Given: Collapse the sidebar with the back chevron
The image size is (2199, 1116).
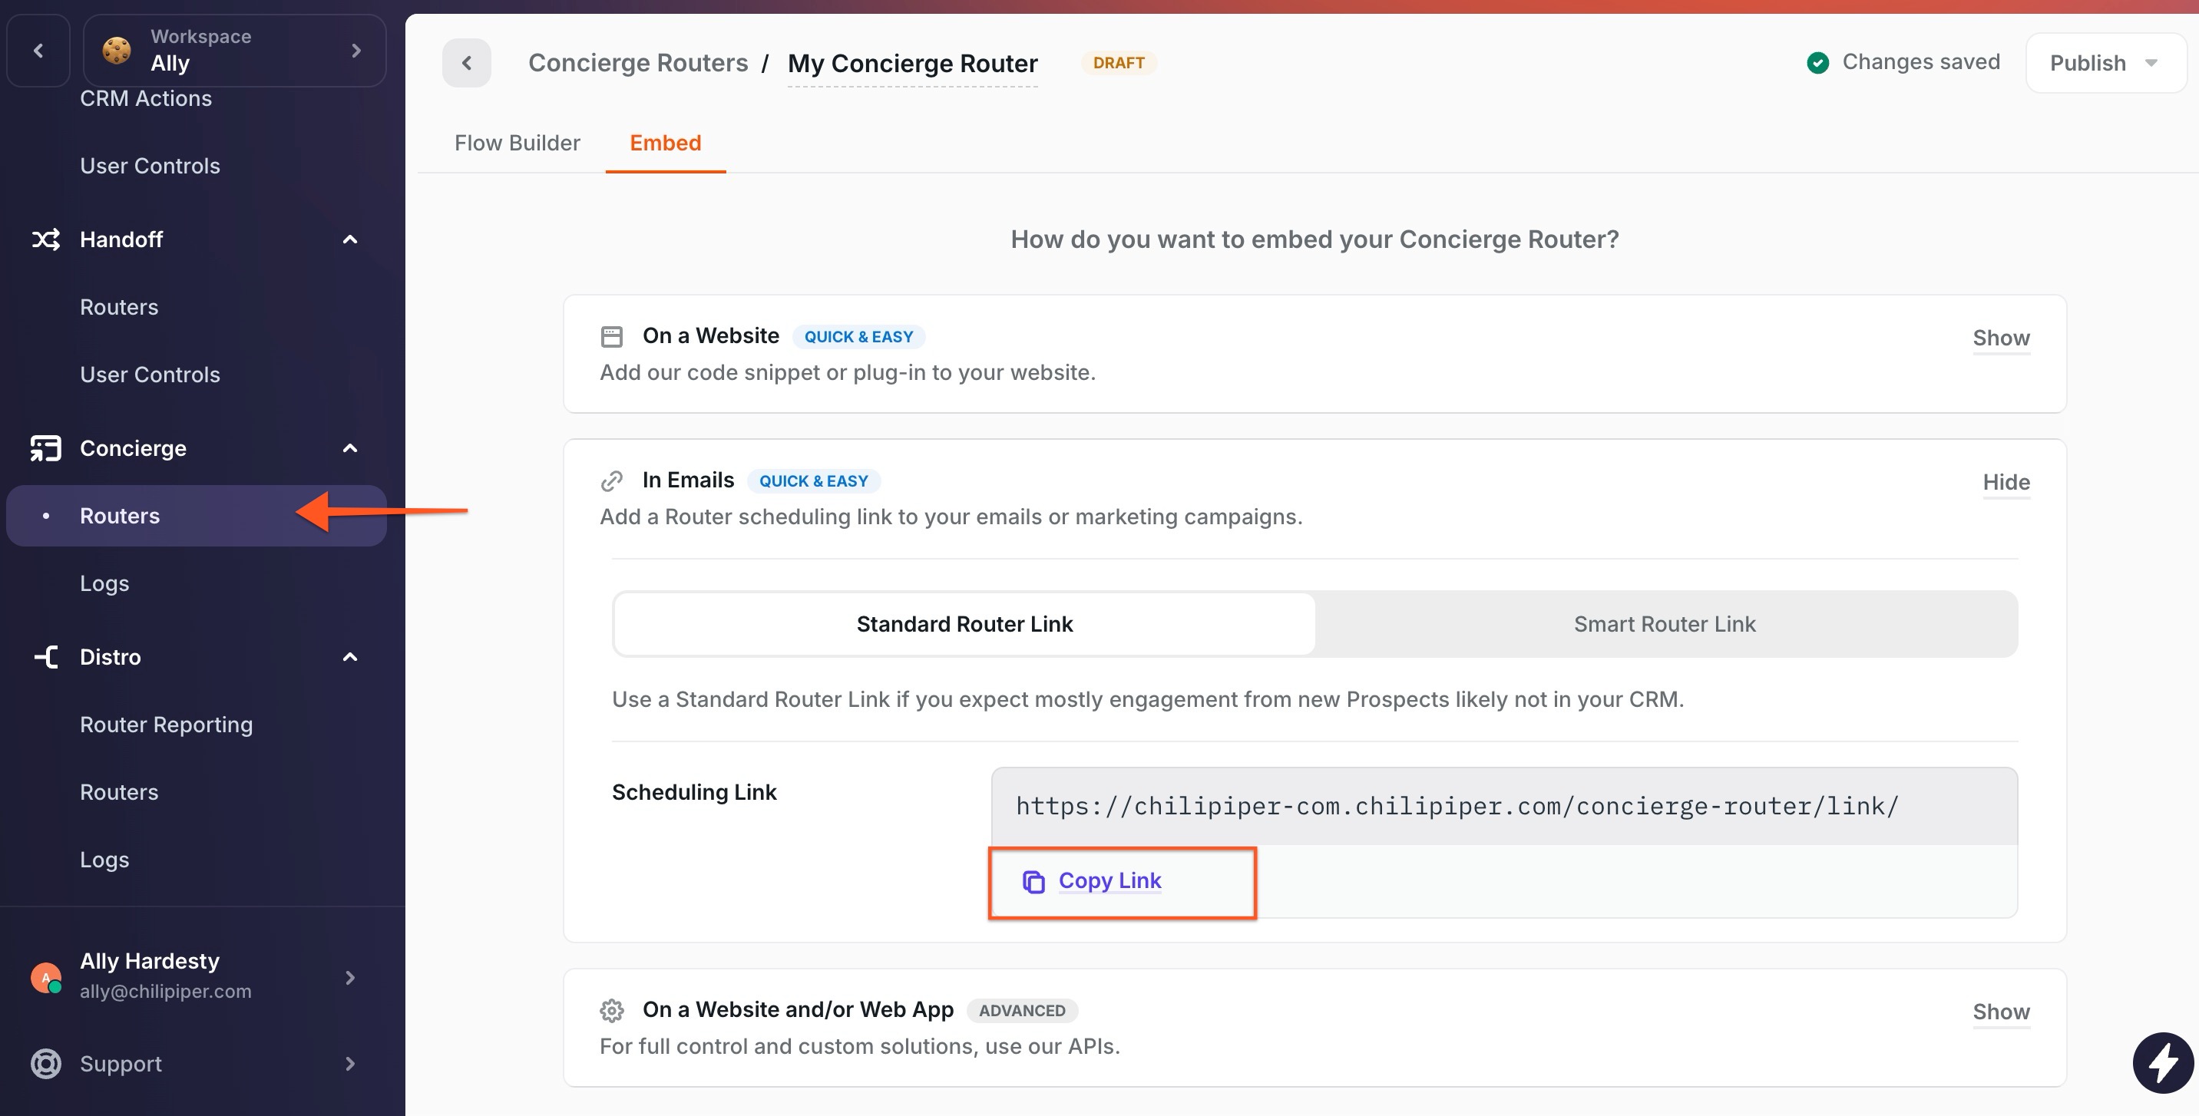Looking at the screenshot, I should click(38, 51).
